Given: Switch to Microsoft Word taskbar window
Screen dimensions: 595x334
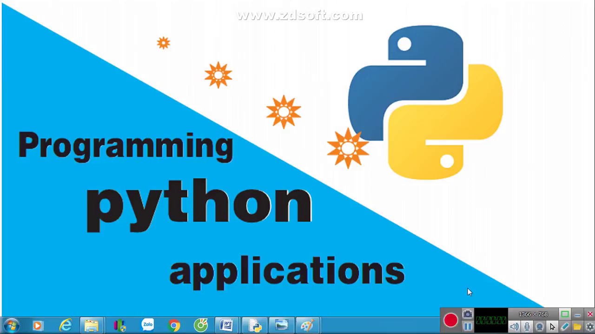Looking at the screenshot, I should (x=227, y=326).
